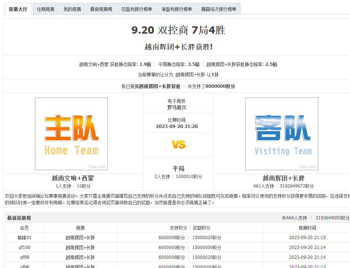View the 最新竞猜榜 tab

pyautogui.click(x=101, y=8)
